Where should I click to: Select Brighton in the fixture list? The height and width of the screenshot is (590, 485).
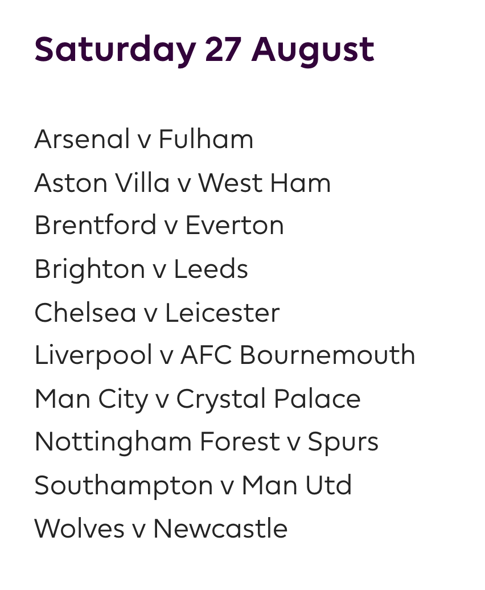coord(89,269)
